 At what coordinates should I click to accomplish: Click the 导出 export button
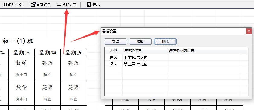coord(93,5)
